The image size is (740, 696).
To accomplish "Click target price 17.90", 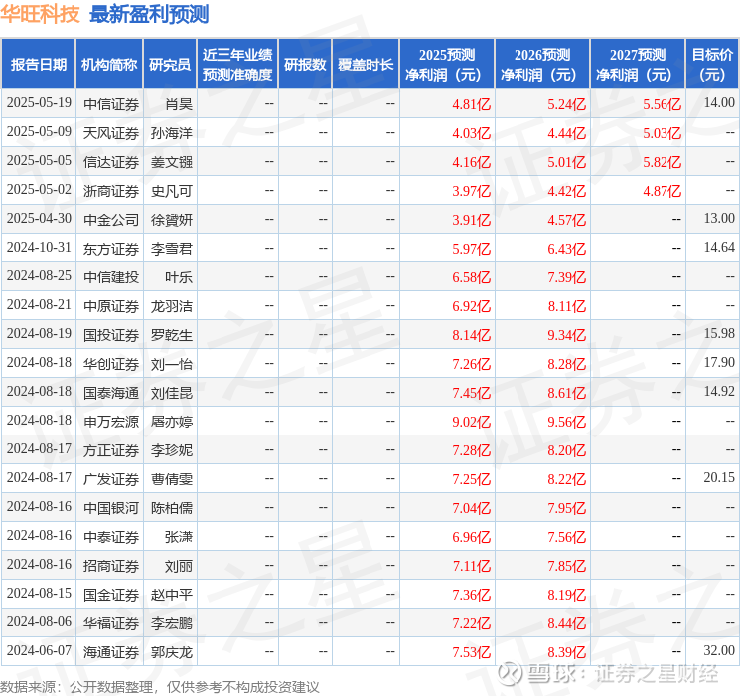I will click(719, 362).
